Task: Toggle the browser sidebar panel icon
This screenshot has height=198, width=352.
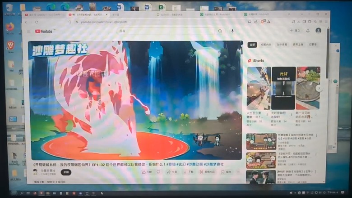Action: 304,22
